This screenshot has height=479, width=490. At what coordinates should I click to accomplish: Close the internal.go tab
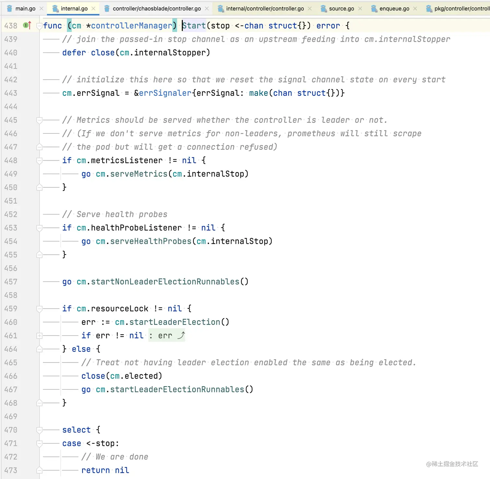[x=94, y=8]
